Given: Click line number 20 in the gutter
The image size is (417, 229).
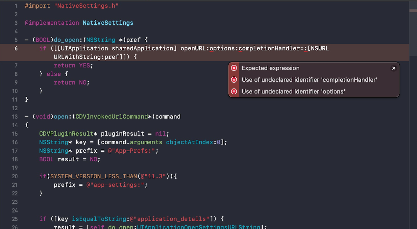Looking at the screenshot, I should coord(14,176).
